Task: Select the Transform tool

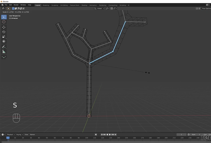Action: coord(4,41)
